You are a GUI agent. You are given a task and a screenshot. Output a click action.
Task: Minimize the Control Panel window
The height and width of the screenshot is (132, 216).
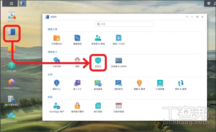coord(192,17)
